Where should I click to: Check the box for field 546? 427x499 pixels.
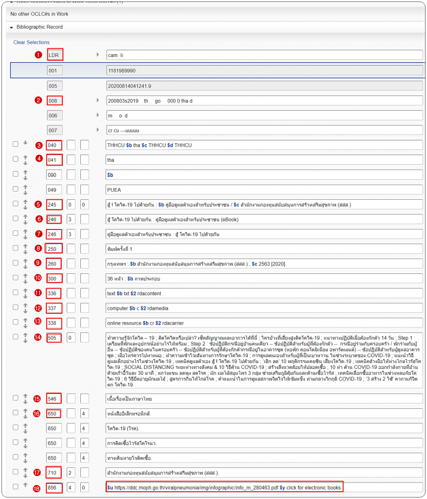coord(15,398)
